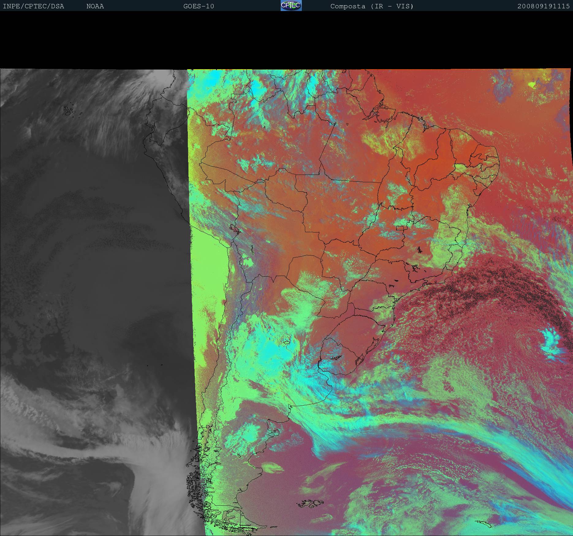Click the 200809191115 timestamp
The height and width of the screenshot is (536, 573).
[x=543, y=6]
